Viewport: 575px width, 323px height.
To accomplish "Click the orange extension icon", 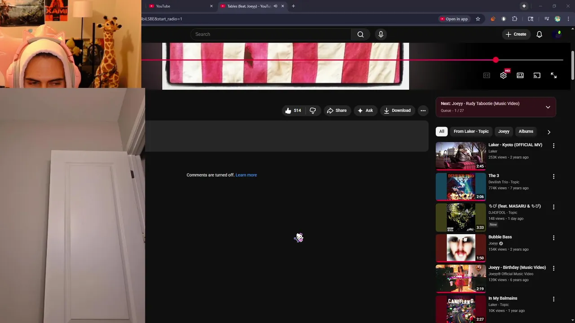I will 493,19.
